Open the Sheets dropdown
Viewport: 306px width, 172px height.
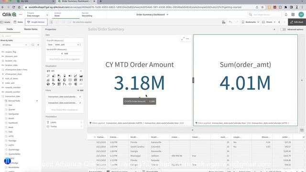coord(269,22)
